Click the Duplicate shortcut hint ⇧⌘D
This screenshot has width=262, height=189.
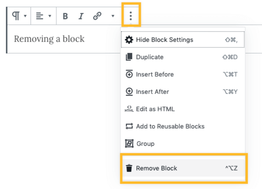coord(230,57)
